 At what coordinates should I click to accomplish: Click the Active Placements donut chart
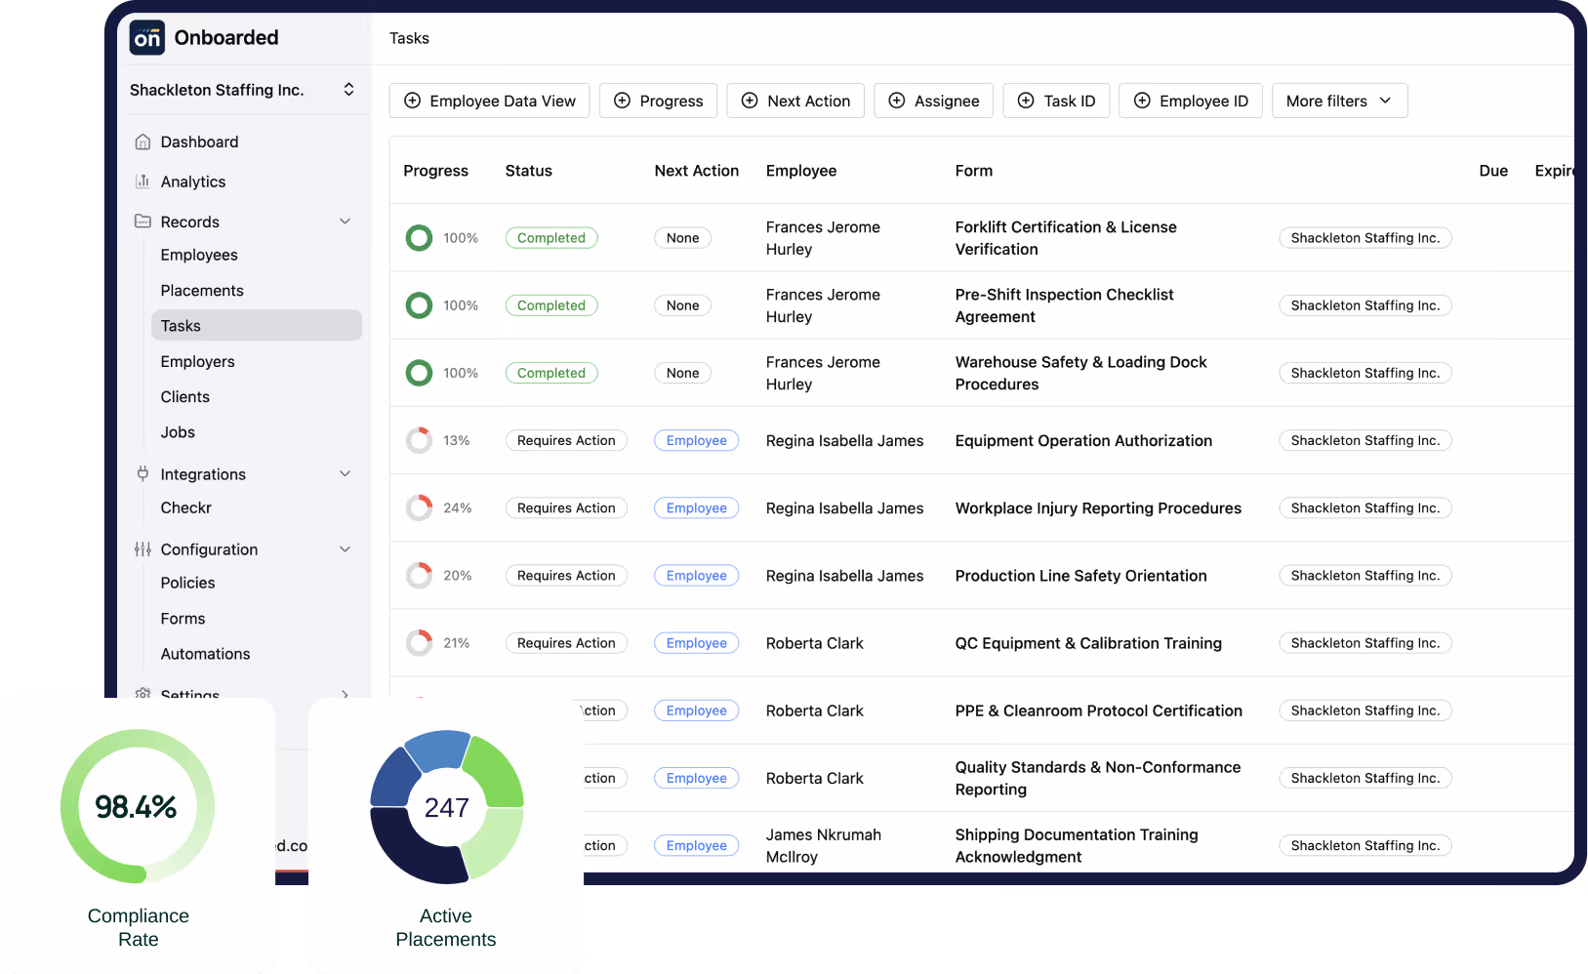(x=446, y=807)
